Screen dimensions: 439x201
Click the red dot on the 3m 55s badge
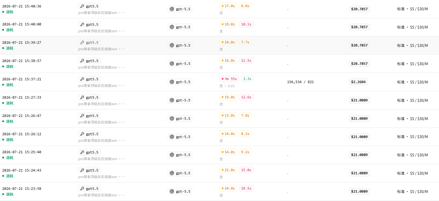[222, 79]
